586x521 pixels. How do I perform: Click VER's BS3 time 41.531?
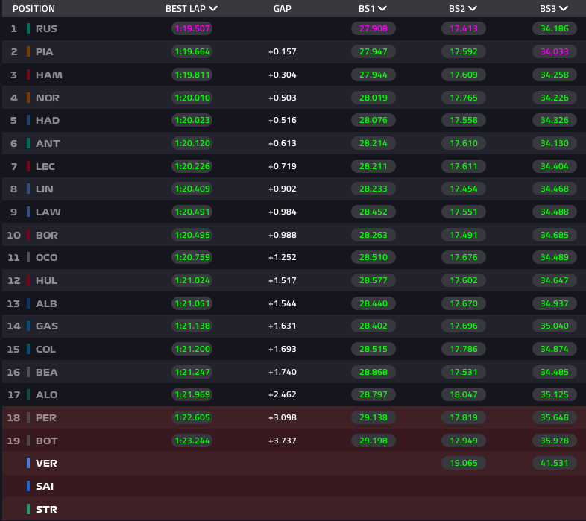click(554, 463)
